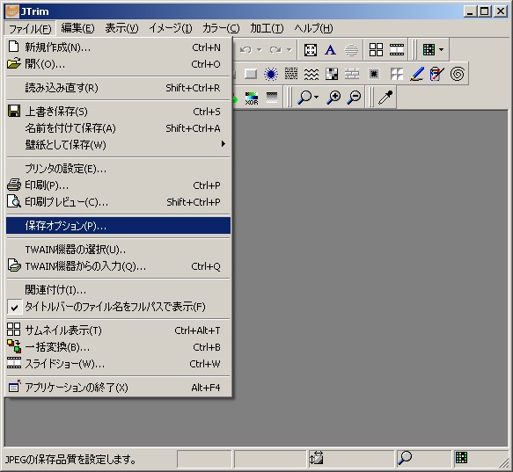This screenshot has height=472, width=513.
Task: Choose 名前を付けて保存(A) from the menu
Action: (118, 128)
